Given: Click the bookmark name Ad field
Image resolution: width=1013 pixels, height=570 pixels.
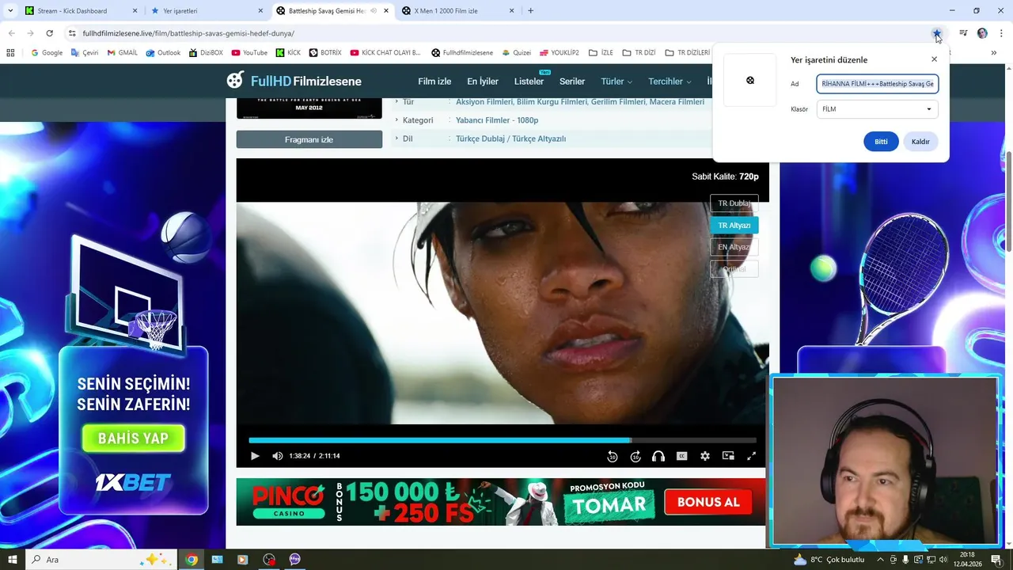Looking at the screenshot, I should coord(878,84).
